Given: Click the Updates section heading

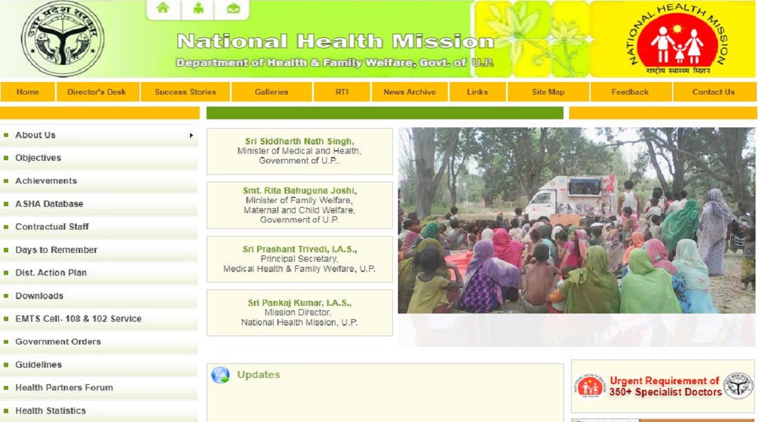Looking at the screenshot, I should [x=258, y=375].
